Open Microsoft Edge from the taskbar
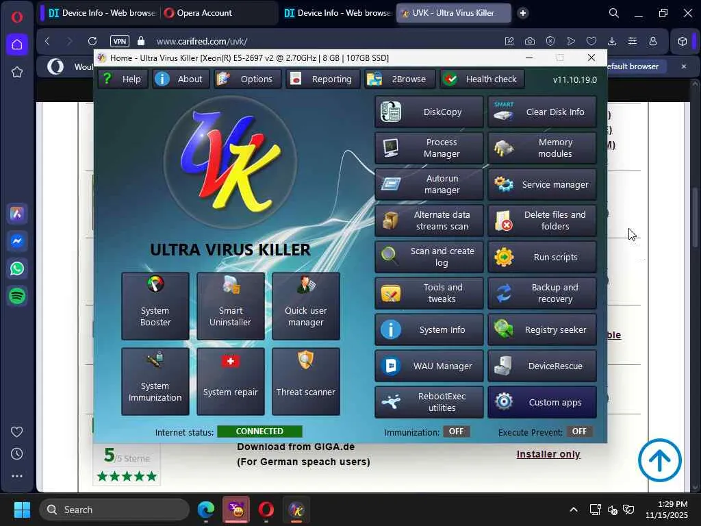 (205, 510)
